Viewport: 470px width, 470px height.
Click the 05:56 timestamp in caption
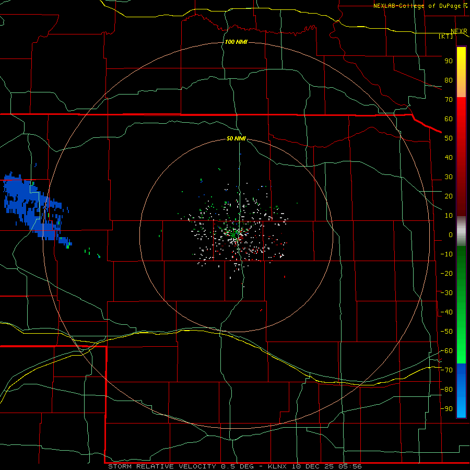click(350, 466)
